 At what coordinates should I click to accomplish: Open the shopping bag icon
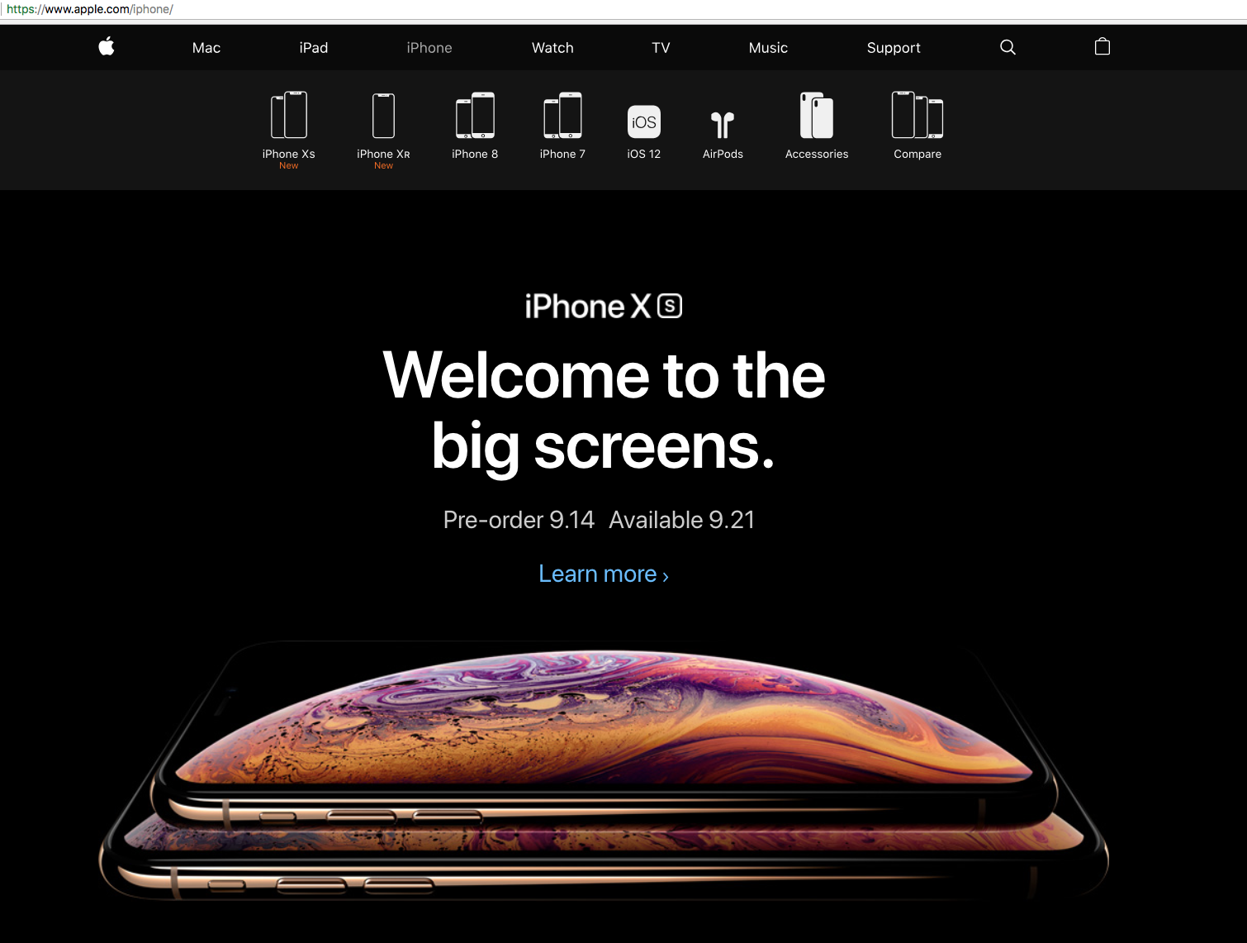pyautogui.click(x=1102, y=46)
